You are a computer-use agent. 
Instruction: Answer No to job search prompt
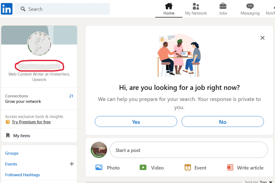click(222, 122)
